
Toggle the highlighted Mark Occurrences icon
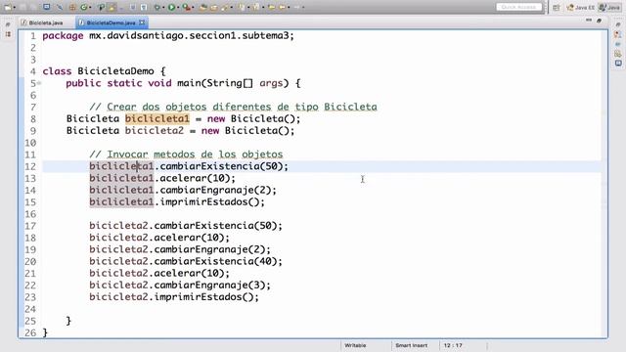pos(112,7)
